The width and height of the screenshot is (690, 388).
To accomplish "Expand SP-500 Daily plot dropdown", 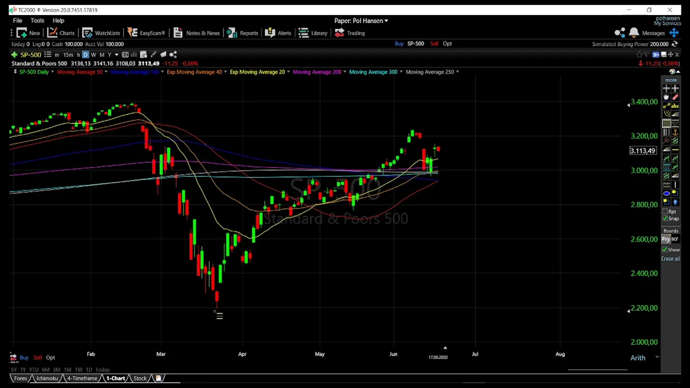I will coord(52,72).
